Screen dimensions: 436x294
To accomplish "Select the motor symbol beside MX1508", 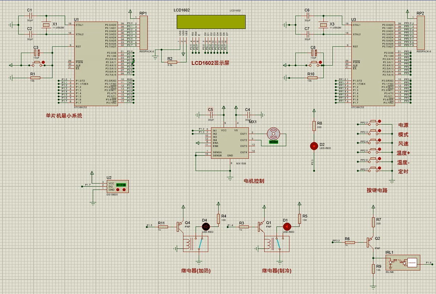I will [273, 134].
